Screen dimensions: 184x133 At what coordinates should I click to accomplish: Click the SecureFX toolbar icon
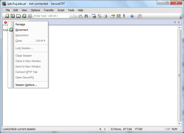pyautogui.click(x=140, y=16)
